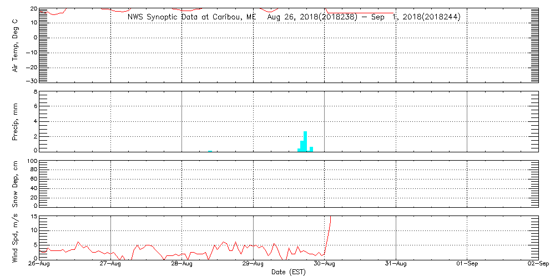Select the 26-Aug date tick label
Screen dimensions: 555x277
[x=39, y=264]
